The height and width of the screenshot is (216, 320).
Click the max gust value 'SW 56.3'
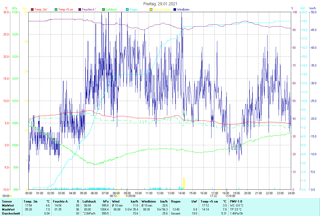[162, 209]
